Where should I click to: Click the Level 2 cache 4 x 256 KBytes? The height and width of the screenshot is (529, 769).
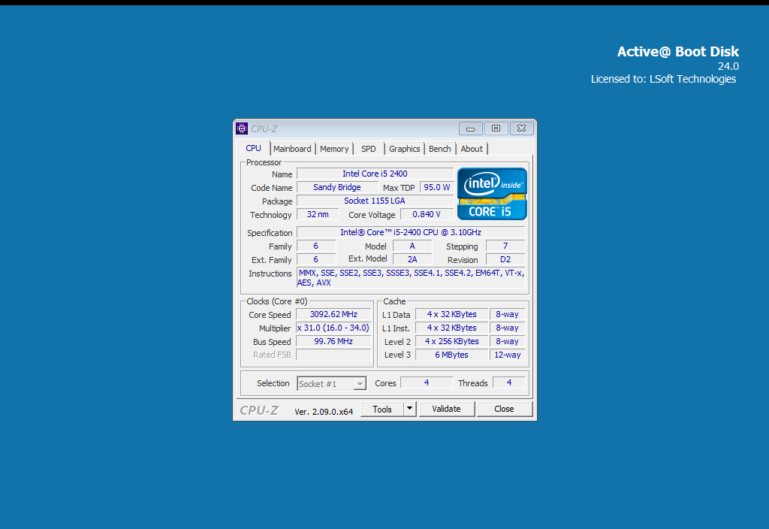(451, 341)
